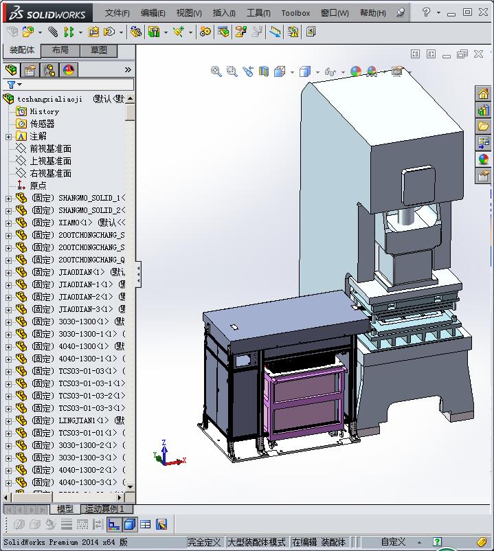Click the Show Hidden Components icon
494x551 pixels.
click(x=135, y=32)
